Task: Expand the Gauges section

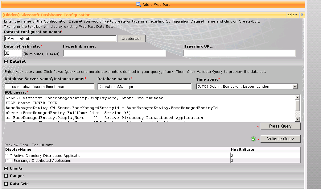Action: (x=5, y=176)
